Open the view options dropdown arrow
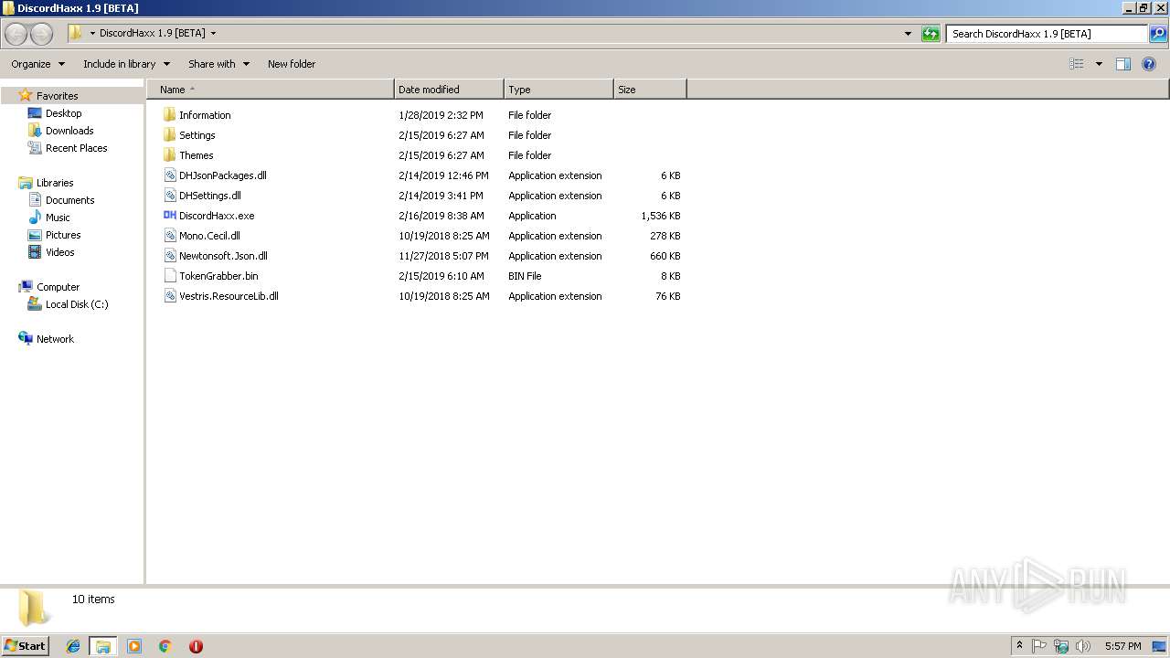 pos(1099,64)
